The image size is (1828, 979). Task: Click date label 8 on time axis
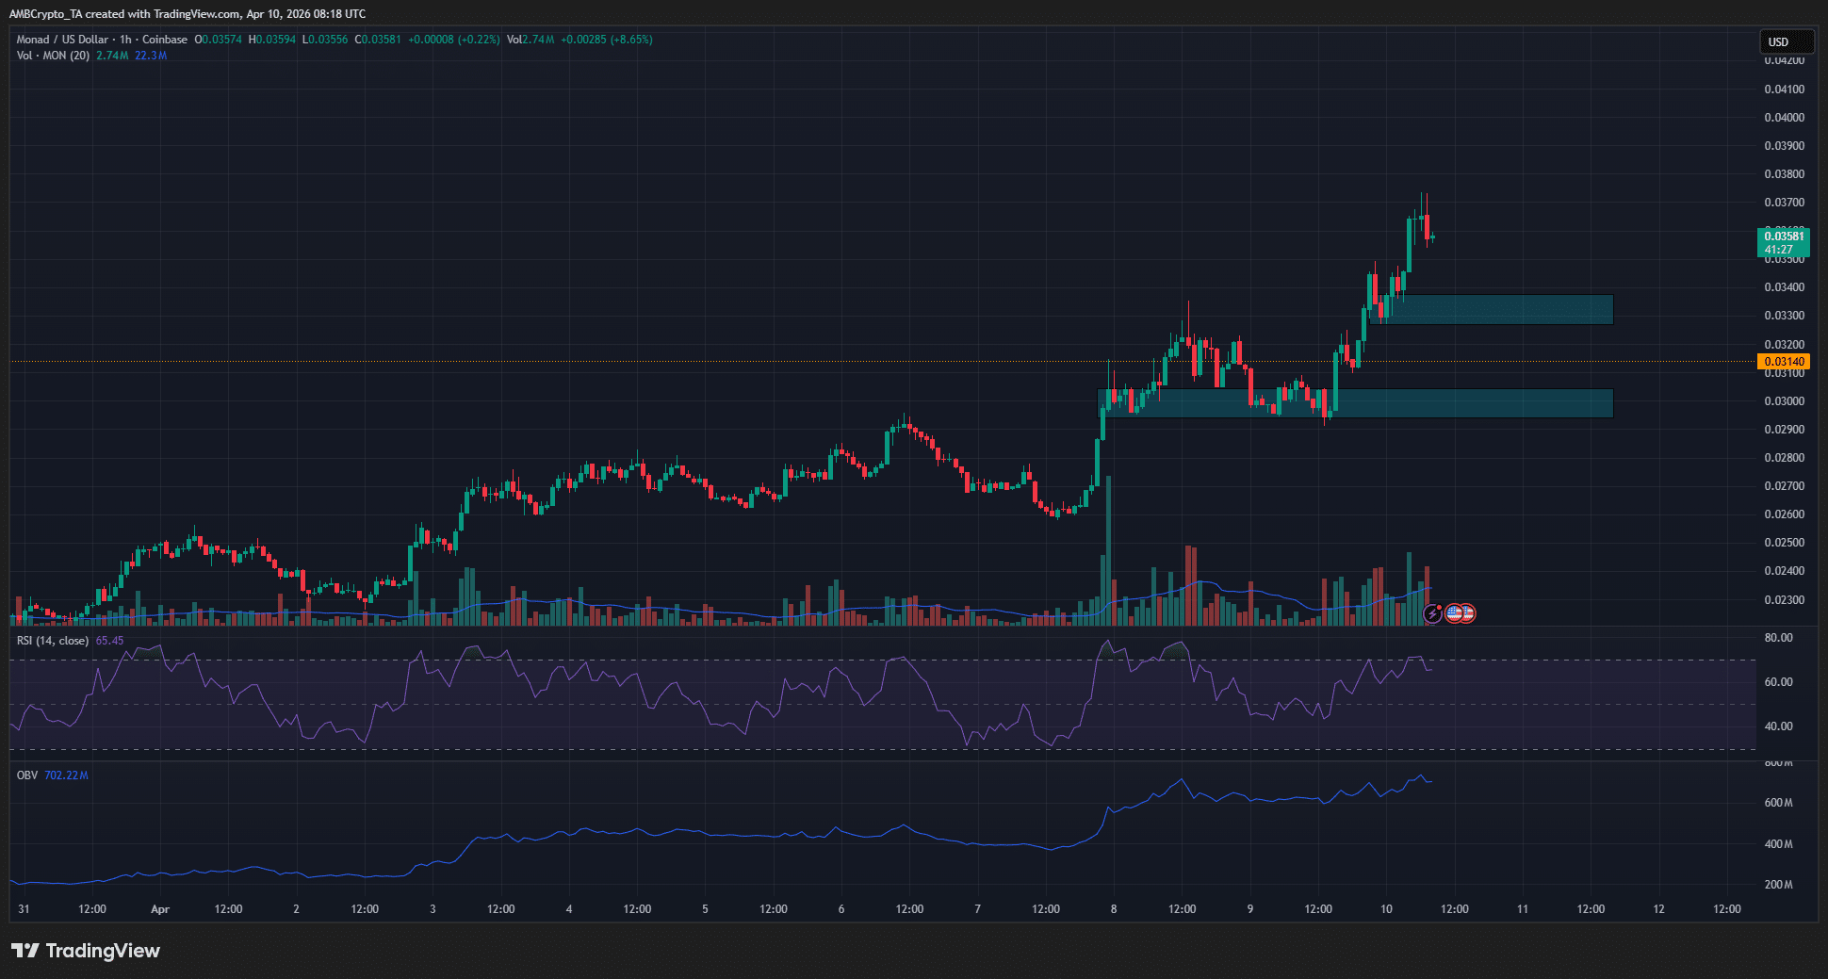coord(1114,909)
